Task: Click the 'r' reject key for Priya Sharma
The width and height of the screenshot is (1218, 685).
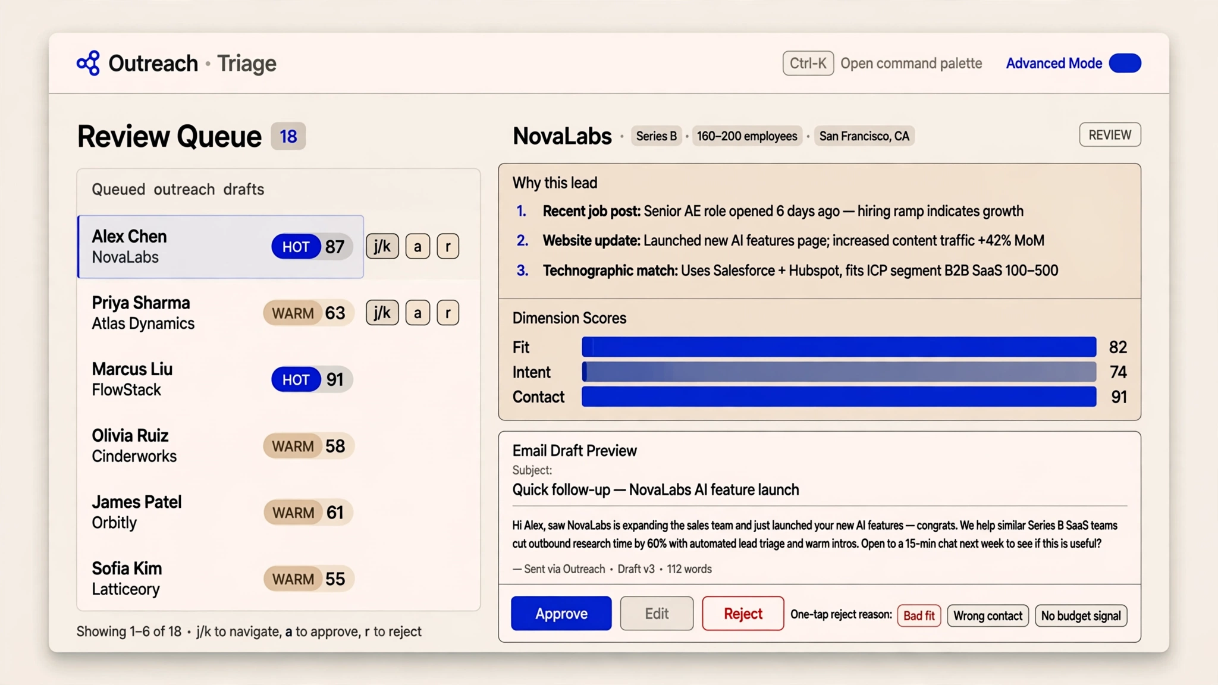Action: (448, 313)
